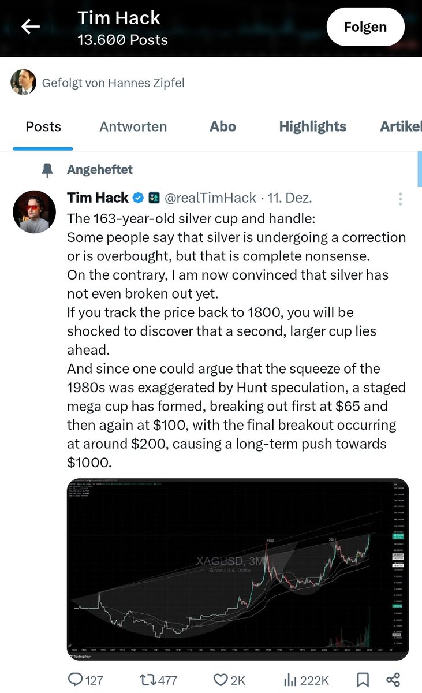Open the three-dot post options menu
The image size is (422, 693).
tap(400, 199)
